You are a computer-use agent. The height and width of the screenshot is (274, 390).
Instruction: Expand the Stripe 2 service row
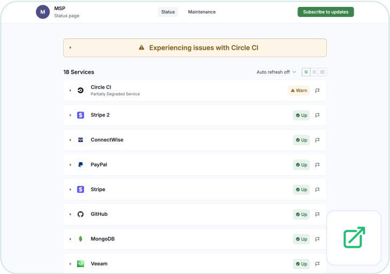[71, 115]
